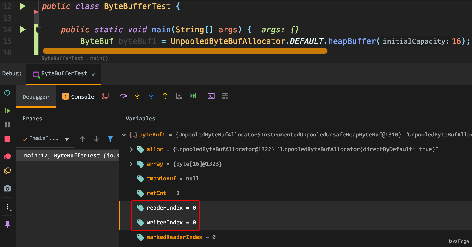Click Force Step Into button
Image resolution: width=472 pixels, height=247 pixels.
(x=151, y=96)
